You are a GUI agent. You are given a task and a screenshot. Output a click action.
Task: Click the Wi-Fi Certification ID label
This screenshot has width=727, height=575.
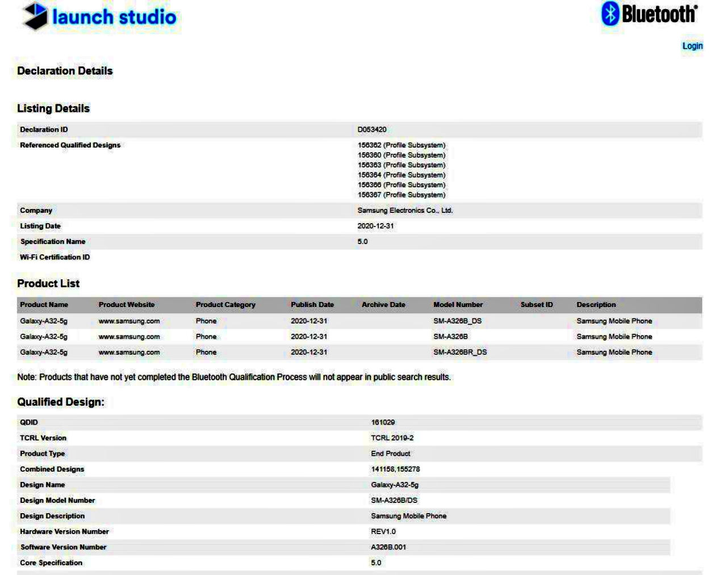pos(55,257)
